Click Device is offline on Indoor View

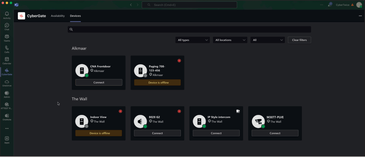(99, 133)
